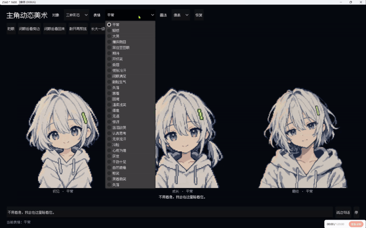
Task: Select the 最终 form character portrait
Action: point(303,138)
